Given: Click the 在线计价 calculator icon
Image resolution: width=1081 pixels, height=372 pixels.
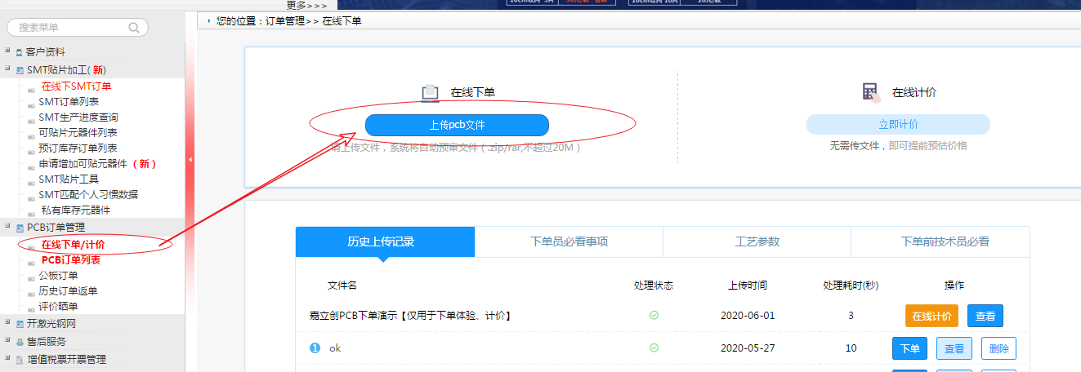Looking at the screenshot, I should (871, 92).
